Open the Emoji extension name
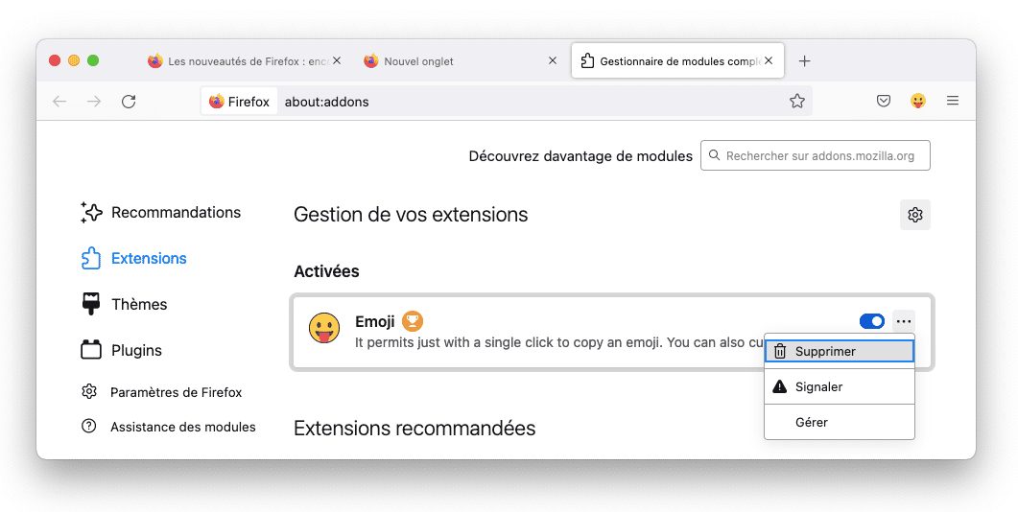Image resolution: width=1018 pixels, height=512 pixels. click(x=374, y=322)
